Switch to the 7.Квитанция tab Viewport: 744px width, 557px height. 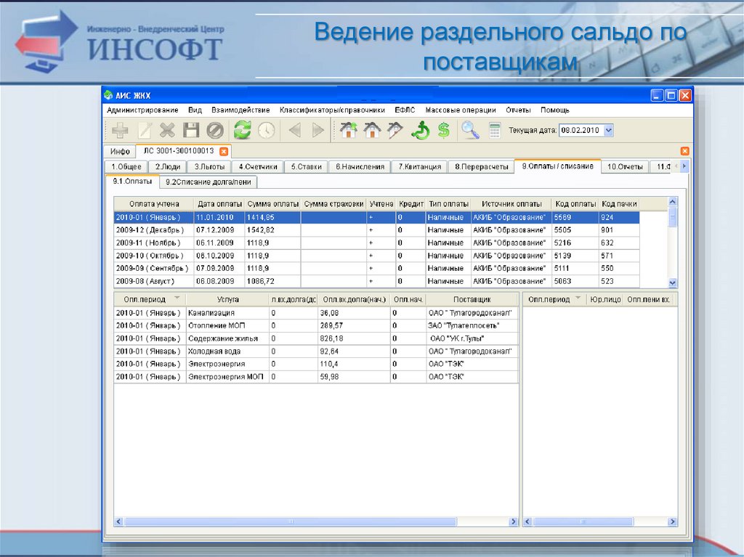pos(419,167)
